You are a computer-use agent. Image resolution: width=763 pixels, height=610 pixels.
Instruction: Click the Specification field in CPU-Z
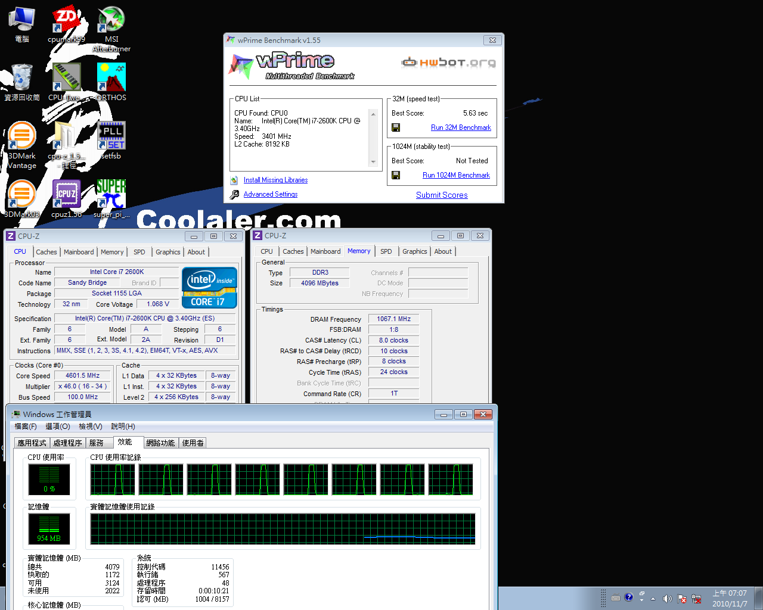[x=145, y=318]
